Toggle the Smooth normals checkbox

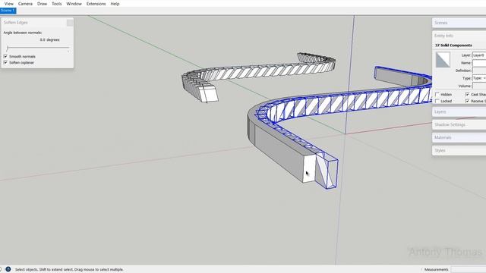[5, 56]
